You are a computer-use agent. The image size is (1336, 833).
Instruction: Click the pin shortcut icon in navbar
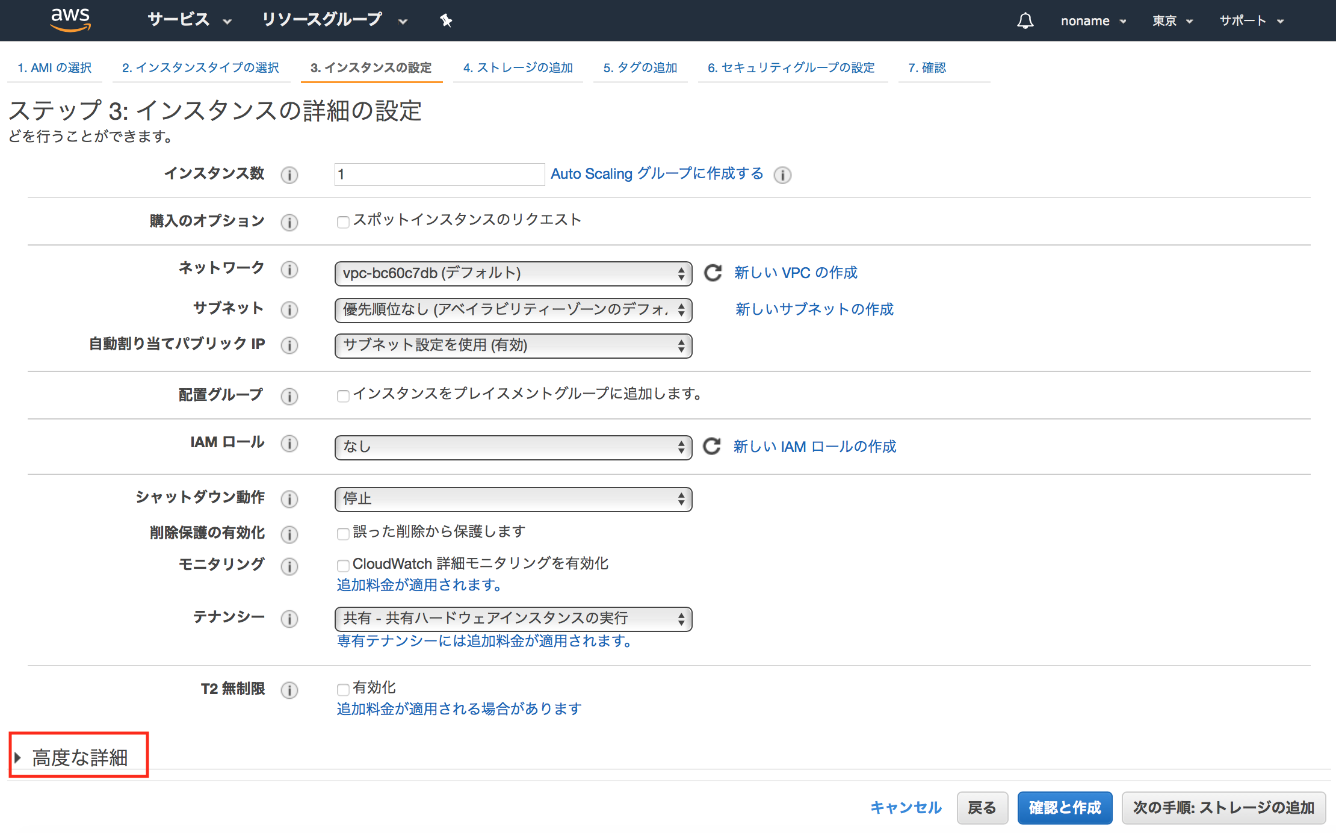point(446,20)
